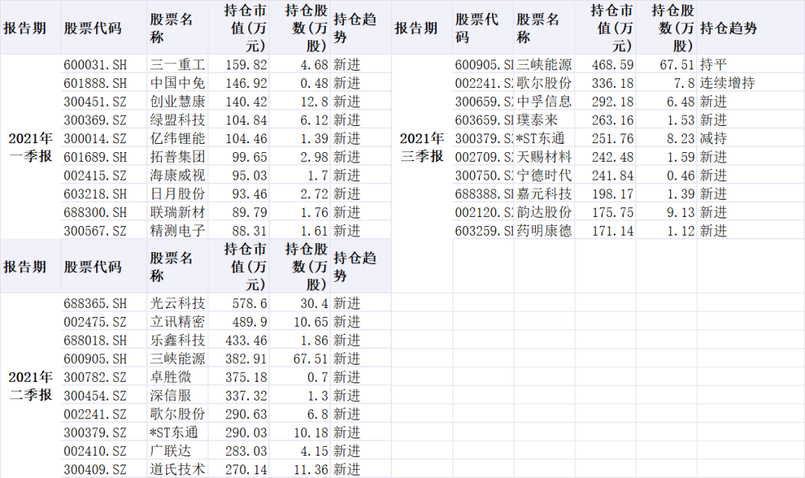Click the stock name 精测电子

point(177,231)
